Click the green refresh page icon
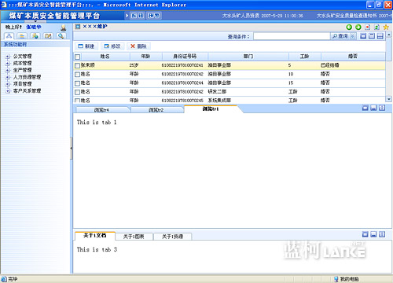 (376, 27)
